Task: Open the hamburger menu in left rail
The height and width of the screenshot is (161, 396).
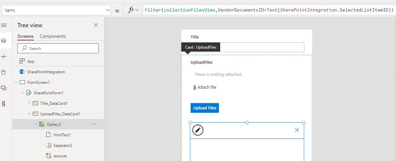Action: point(4,25)
